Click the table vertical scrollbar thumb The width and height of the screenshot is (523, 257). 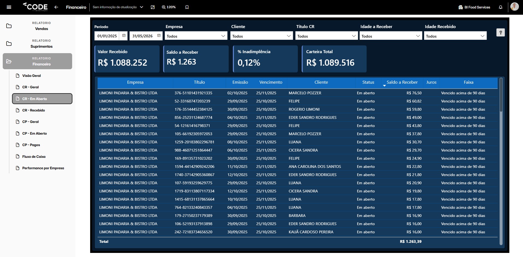coord(501,95)
